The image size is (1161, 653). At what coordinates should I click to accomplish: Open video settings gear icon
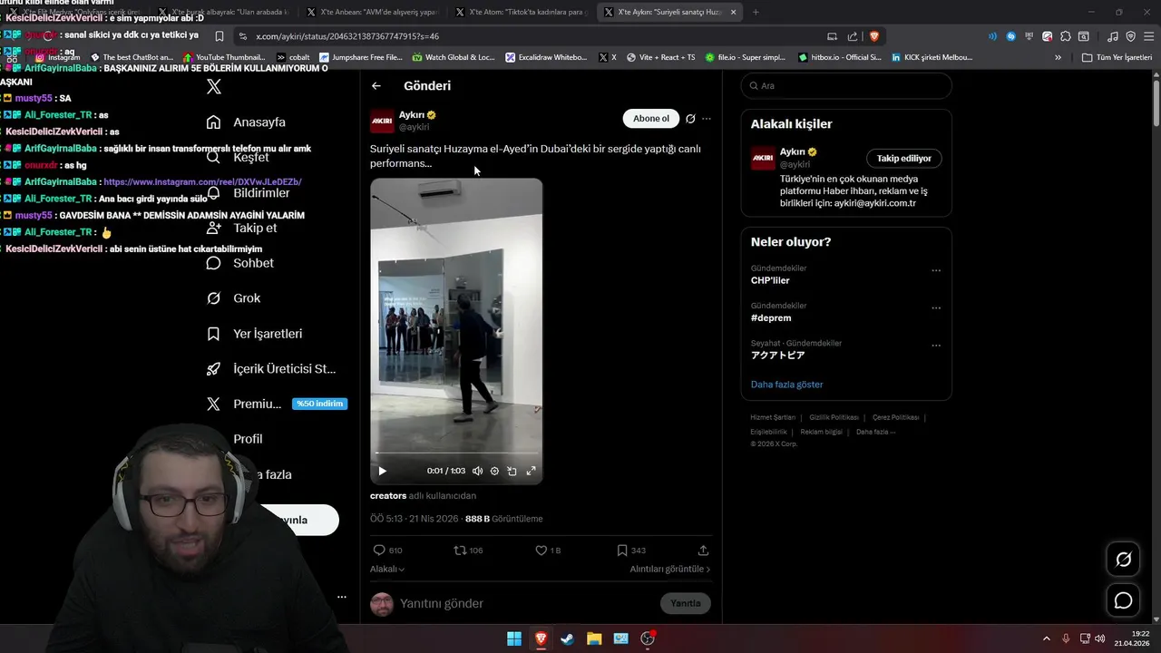pos(494,471)
